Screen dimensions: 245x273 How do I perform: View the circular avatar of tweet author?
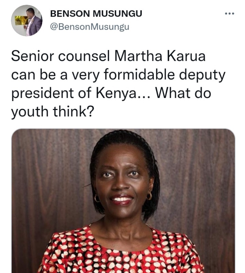tap(27, 20)
